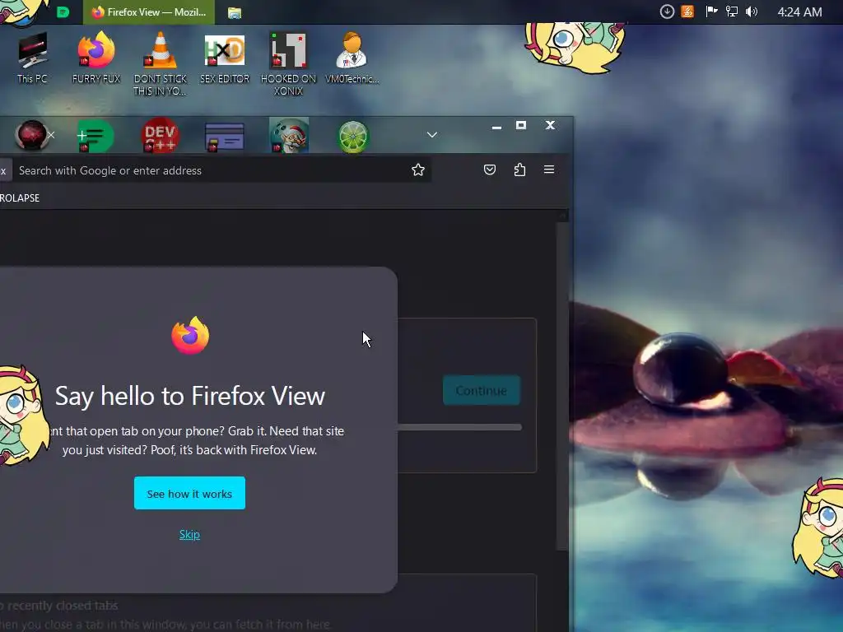Open the green chat taskbar icon
Image resolution: width=843 pixels, height=632 pixels.
pos(63,12)
